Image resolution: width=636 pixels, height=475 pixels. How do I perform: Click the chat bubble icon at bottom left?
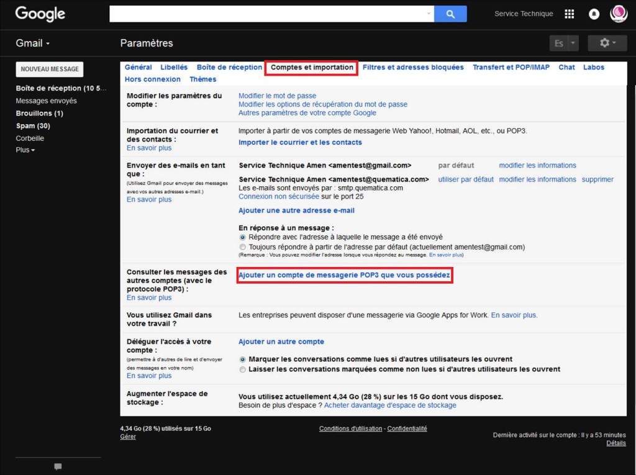coord(58,466)
